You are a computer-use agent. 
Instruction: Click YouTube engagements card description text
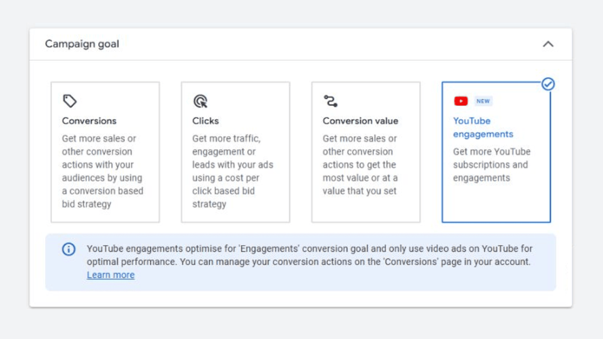click(491, 165)
